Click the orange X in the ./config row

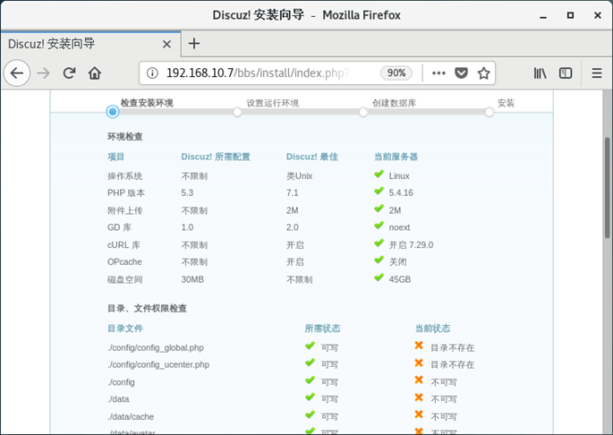pos(419,380)
